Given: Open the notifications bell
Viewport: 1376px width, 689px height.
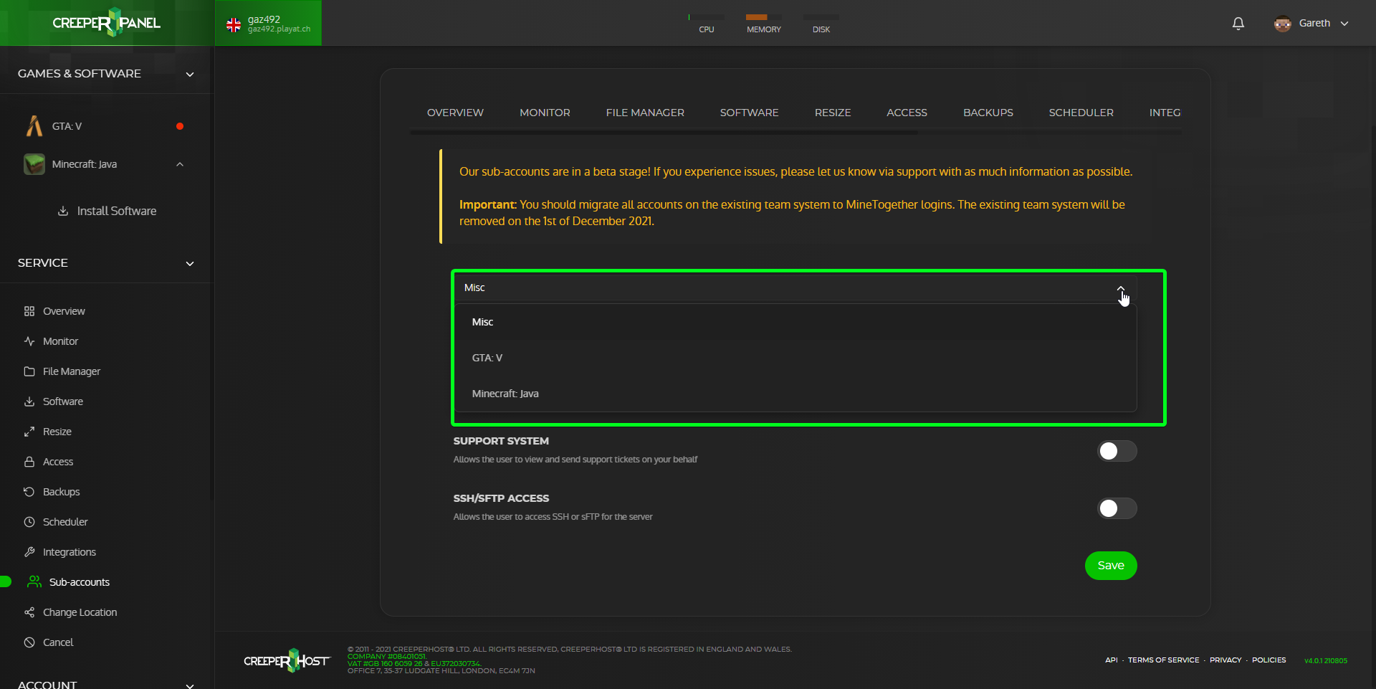Looking at the screenshot, I should coord(1238,23).
